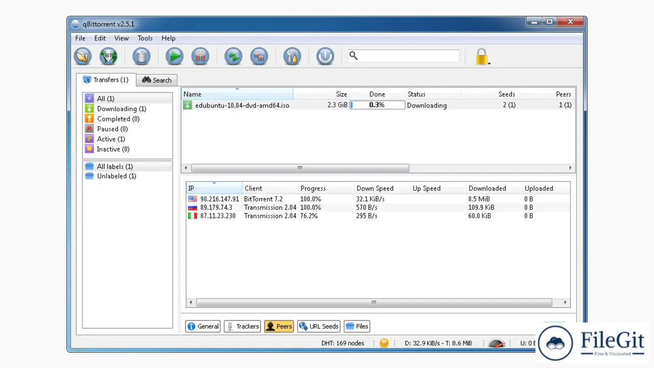The image size is (654, 368).
Task: Sort torrents by Done column header
Action: (x=377, y=94)
